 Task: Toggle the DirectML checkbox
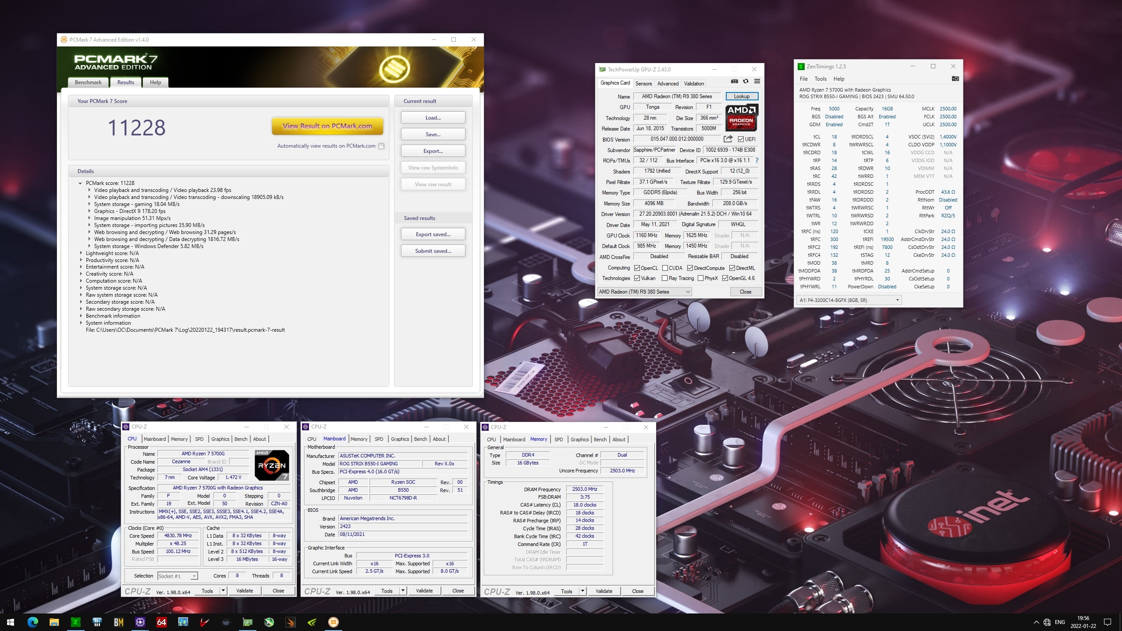[732, 268]
